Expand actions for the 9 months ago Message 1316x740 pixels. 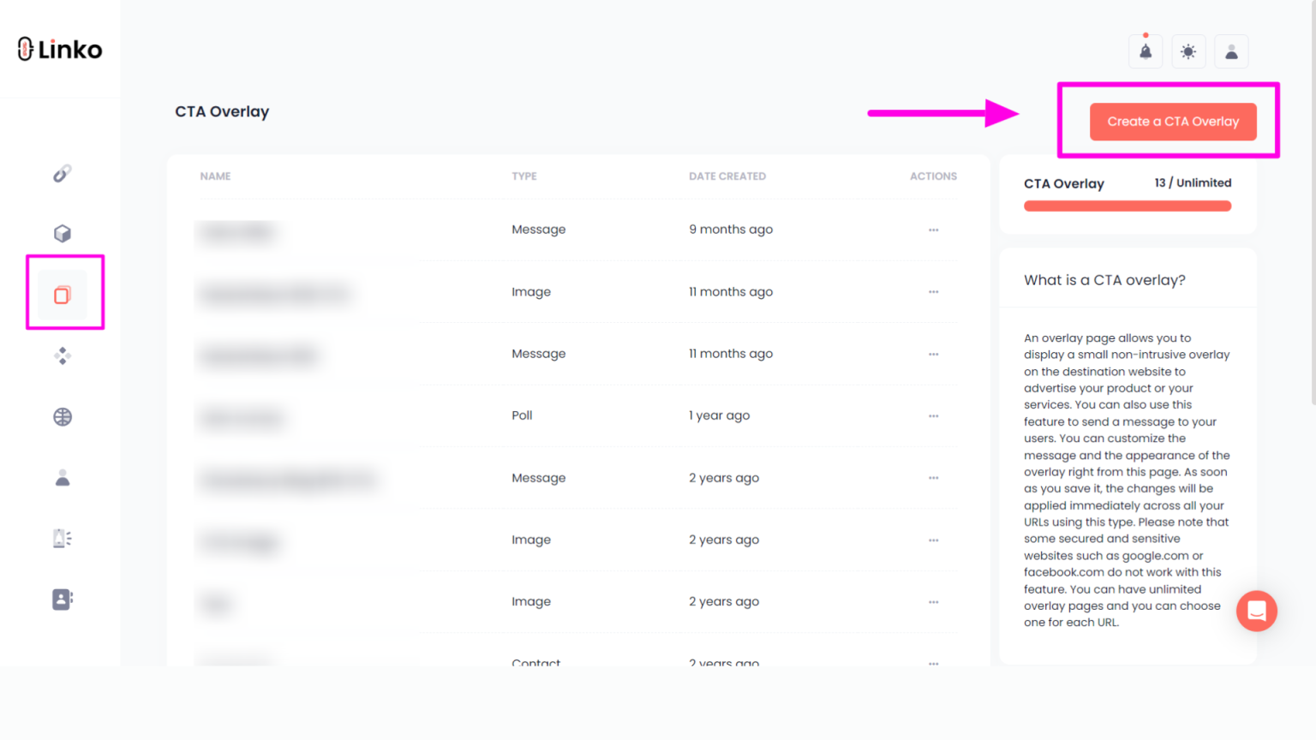tap(933, 230)
